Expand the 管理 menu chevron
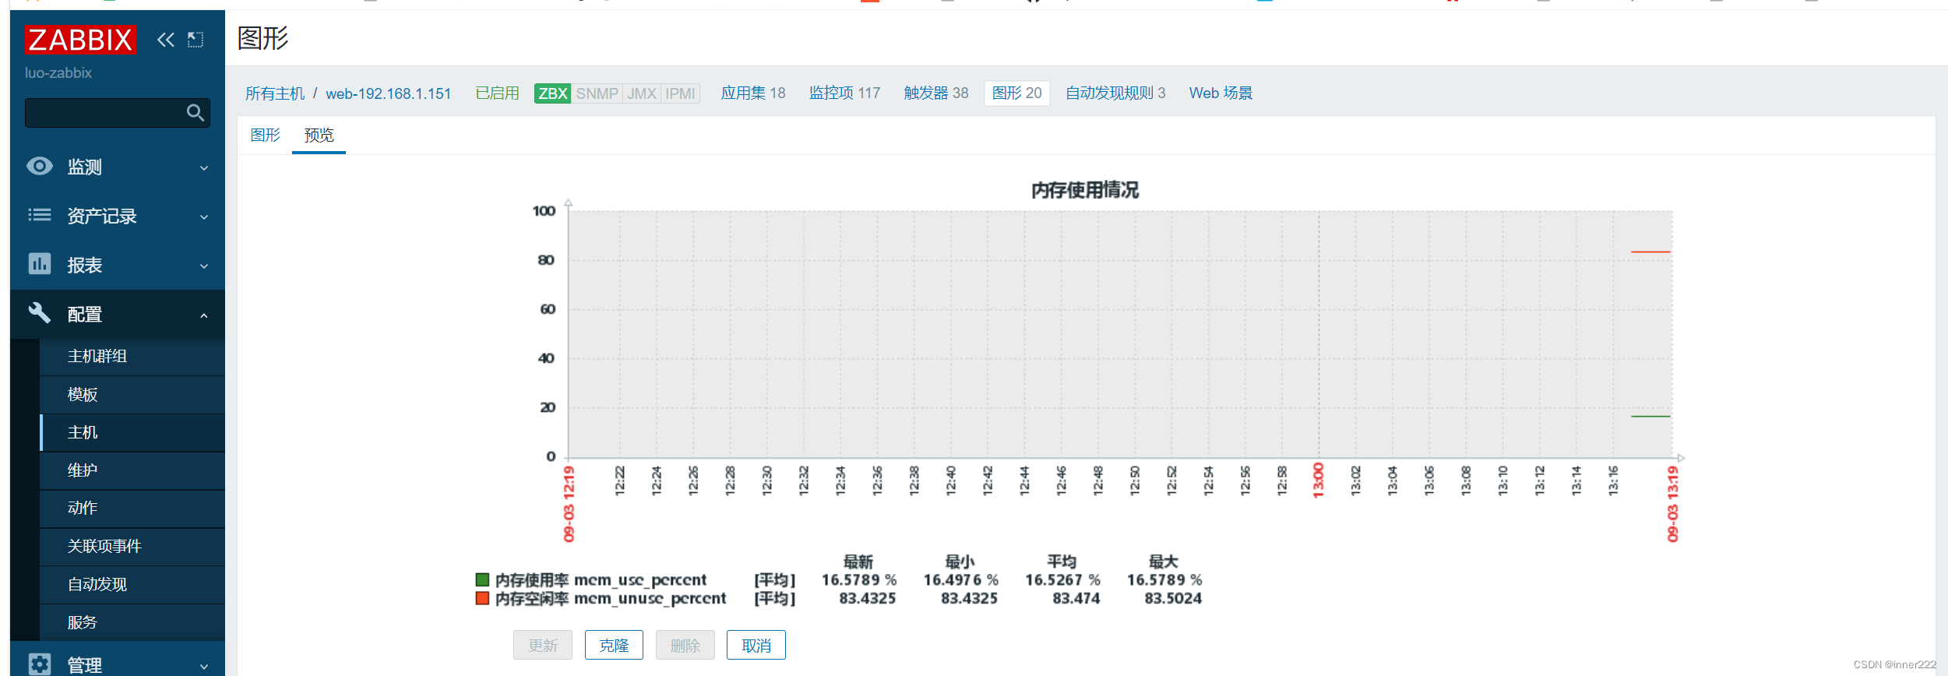This screenshot has height=676, width=1948. pyautogui.click(x=204, y=667)
